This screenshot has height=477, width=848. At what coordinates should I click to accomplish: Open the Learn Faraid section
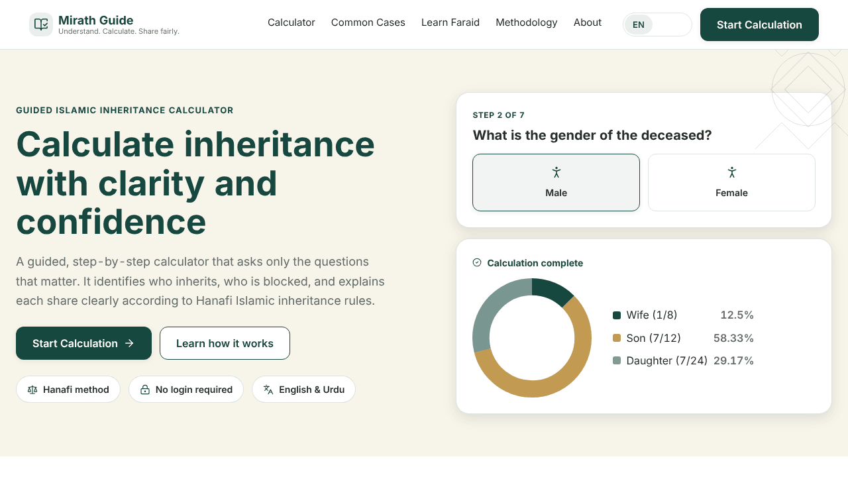tap(450, 23)
